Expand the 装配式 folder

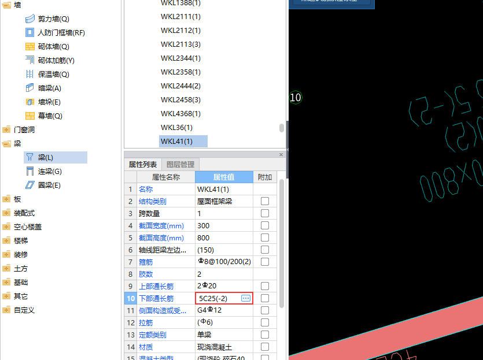click(6, 213)
